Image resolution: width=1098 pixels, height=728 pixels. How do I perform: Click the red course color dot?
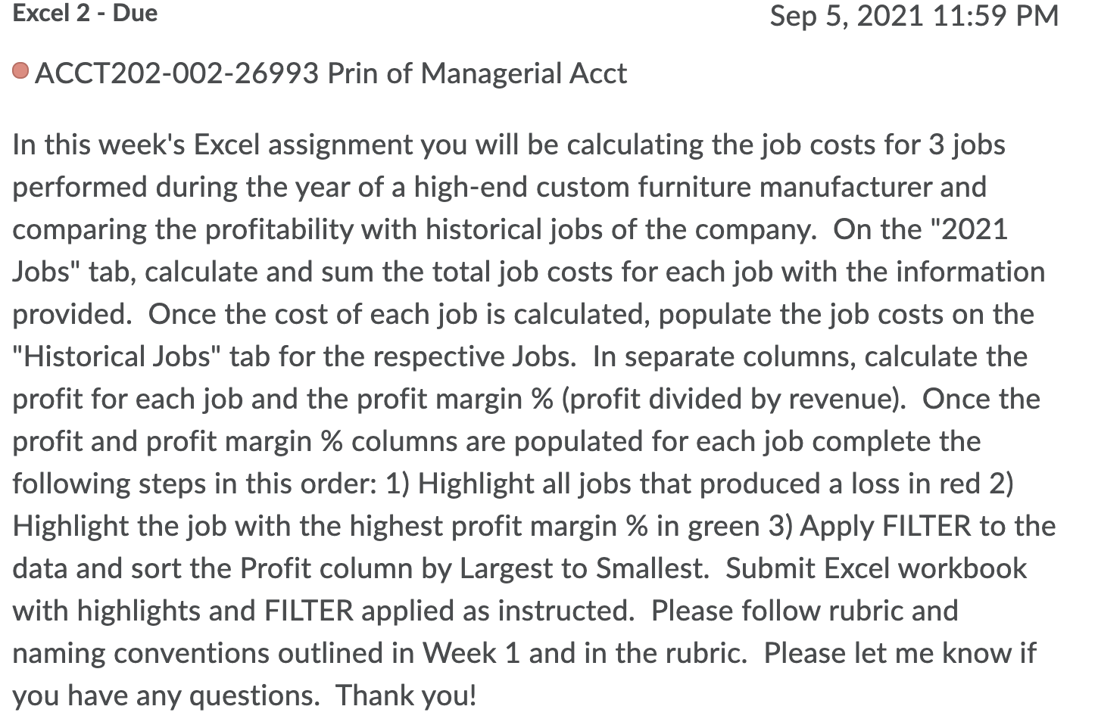(x=21, y=72)
